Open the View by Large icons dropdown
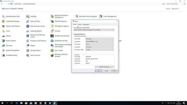Screen dimensions: 187x105 coord(175,9)
